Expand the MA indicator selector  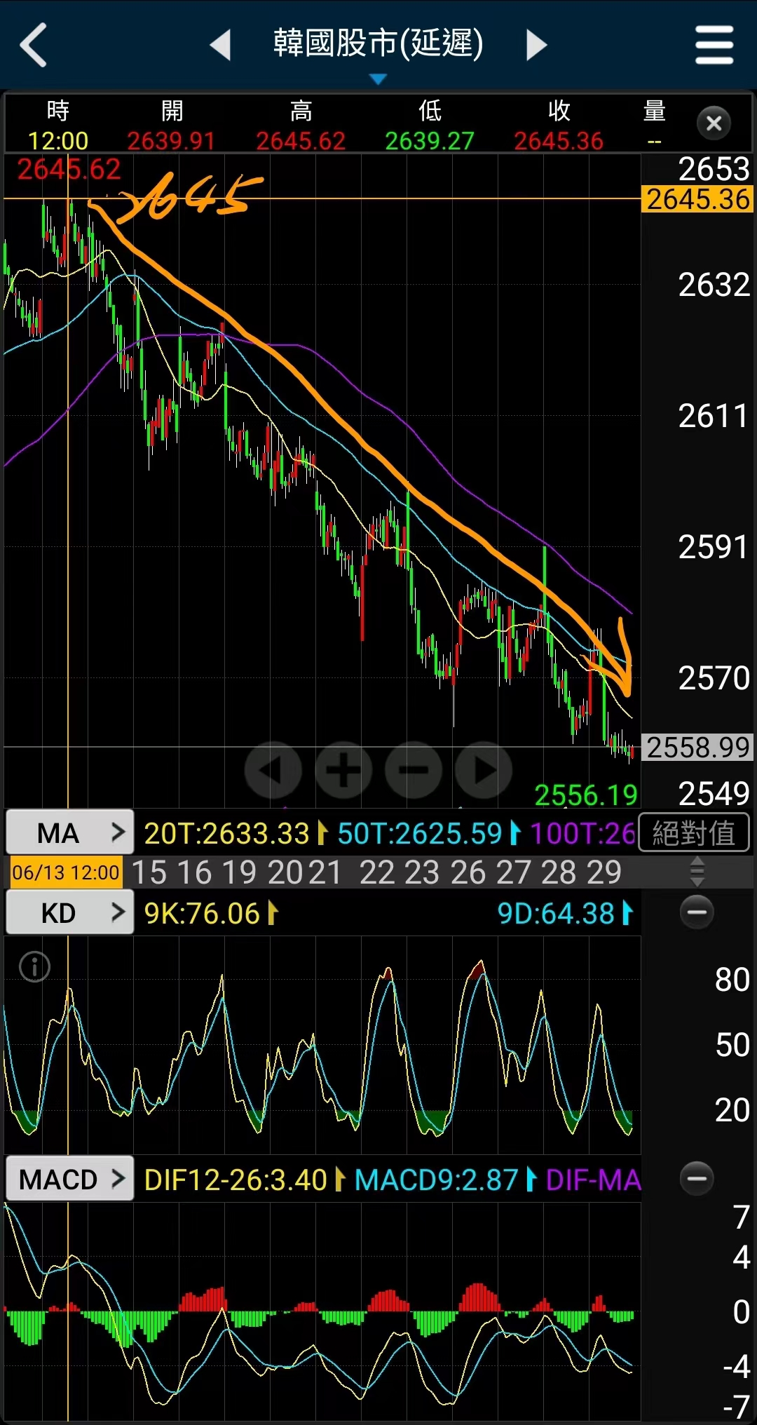pos(69,833)
